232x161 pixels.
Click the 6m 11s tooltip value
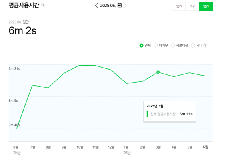click(x=186, y=114)
